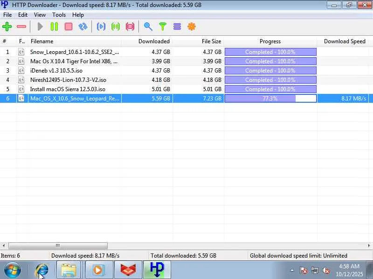Click the network tray icon
The image size is (373, 279).
coord(315,270)
